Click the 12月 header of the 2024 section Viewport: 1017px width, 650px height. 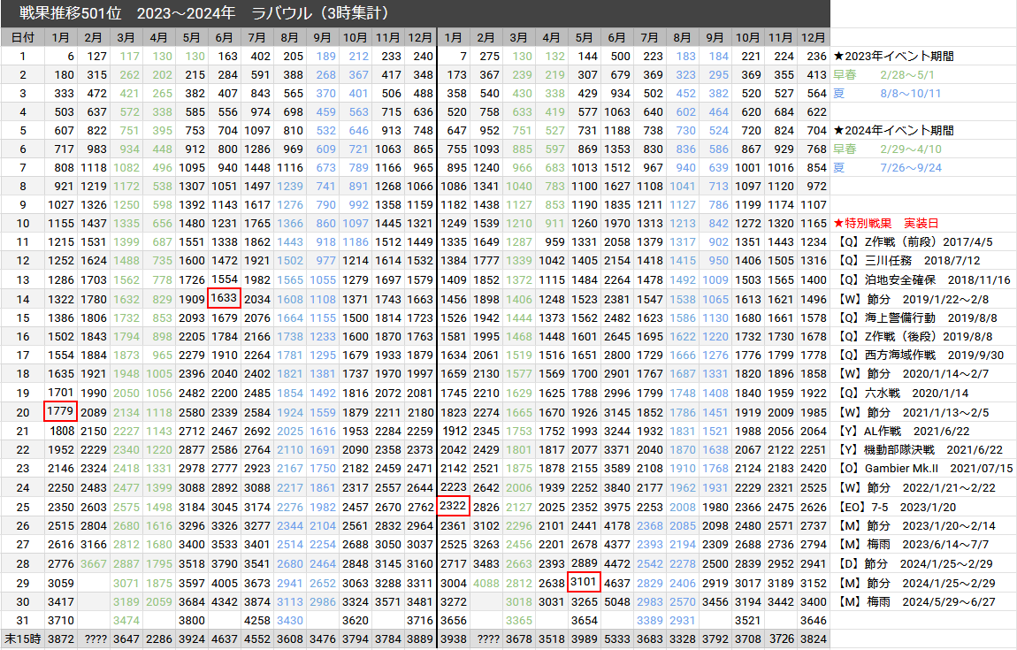coord(813,37)
